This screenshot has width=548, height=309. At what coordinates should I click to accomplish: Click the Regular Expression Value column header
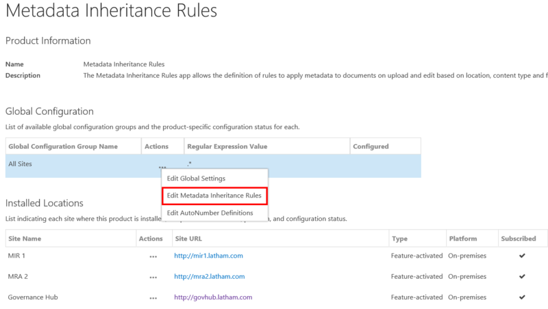click(227, 146)
